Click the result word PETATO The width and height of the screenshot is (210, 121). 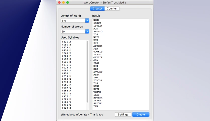coord(98,31)
